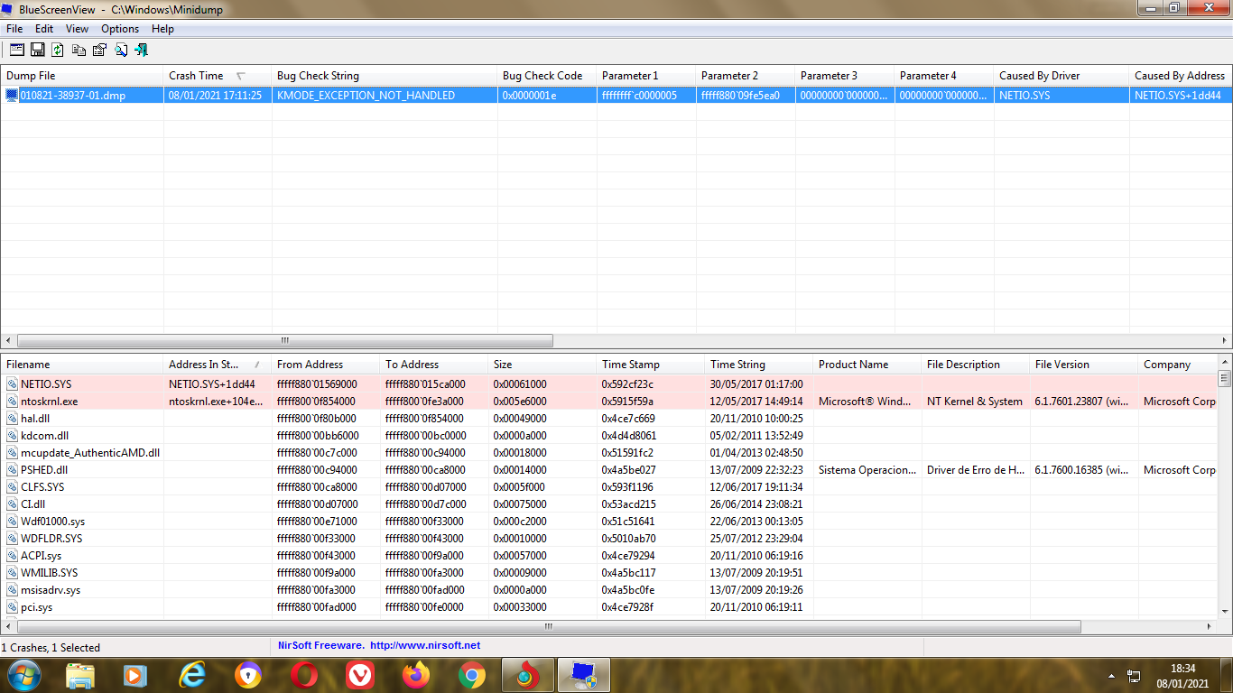Click the lower pane vertical scroll down arrow
This screenshot has width=1233, height=693.
[1225, 610]
